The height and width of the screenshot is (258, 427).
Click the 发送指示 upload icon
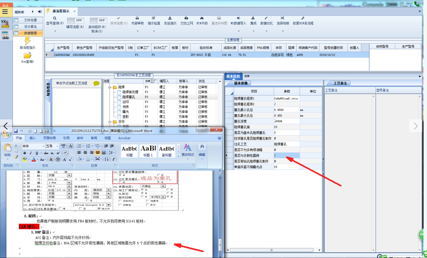[x=170, y=18]
